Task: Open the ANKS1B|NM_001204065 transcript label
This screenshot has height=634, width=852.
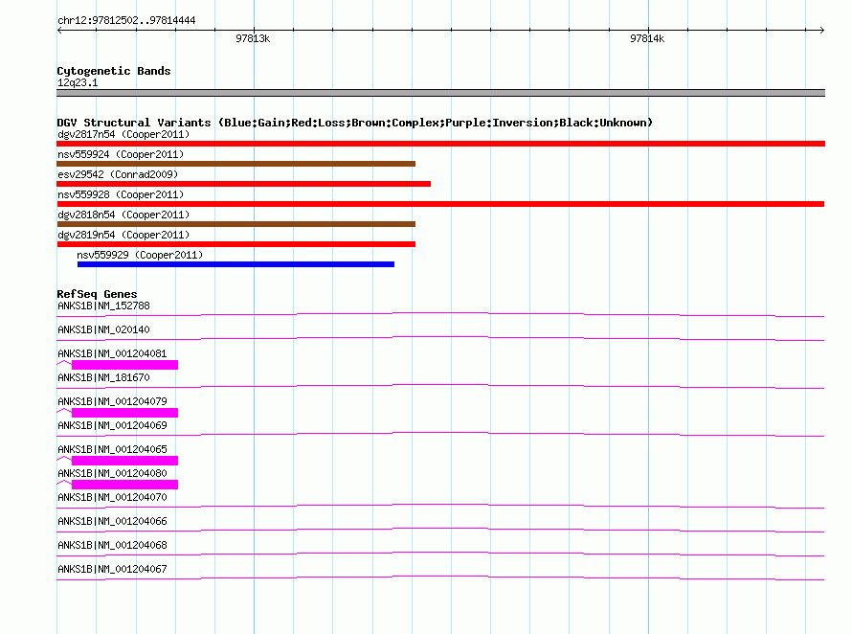Action: point(112,450)
